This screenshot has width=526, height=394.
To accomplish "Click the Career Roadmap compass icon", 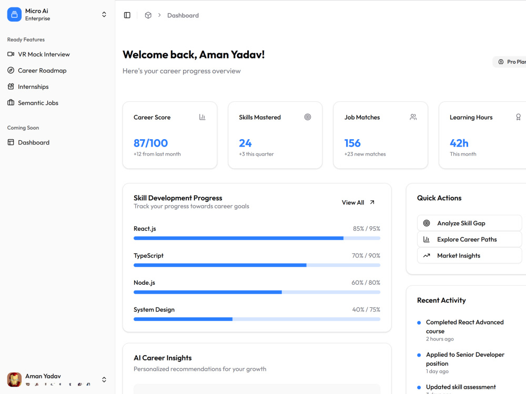I will click(x=11, y=70).
